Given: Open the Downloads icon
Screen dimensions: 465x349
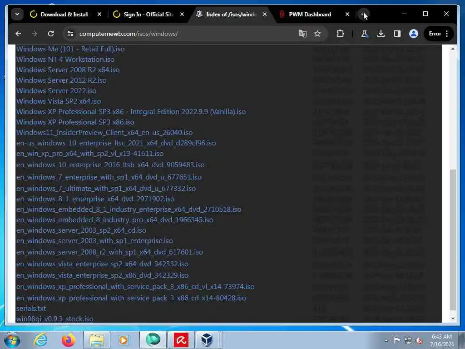Looking at the screenshot, I should [381, 34].
